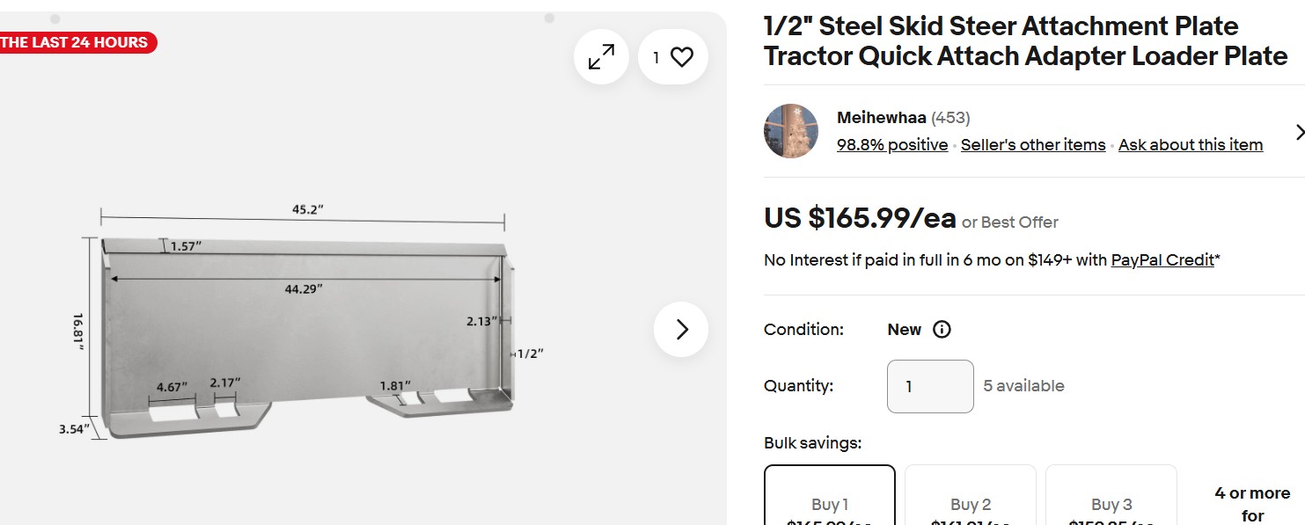Open seller Meihewhaa's avatar picture

(x=791, y=131)
